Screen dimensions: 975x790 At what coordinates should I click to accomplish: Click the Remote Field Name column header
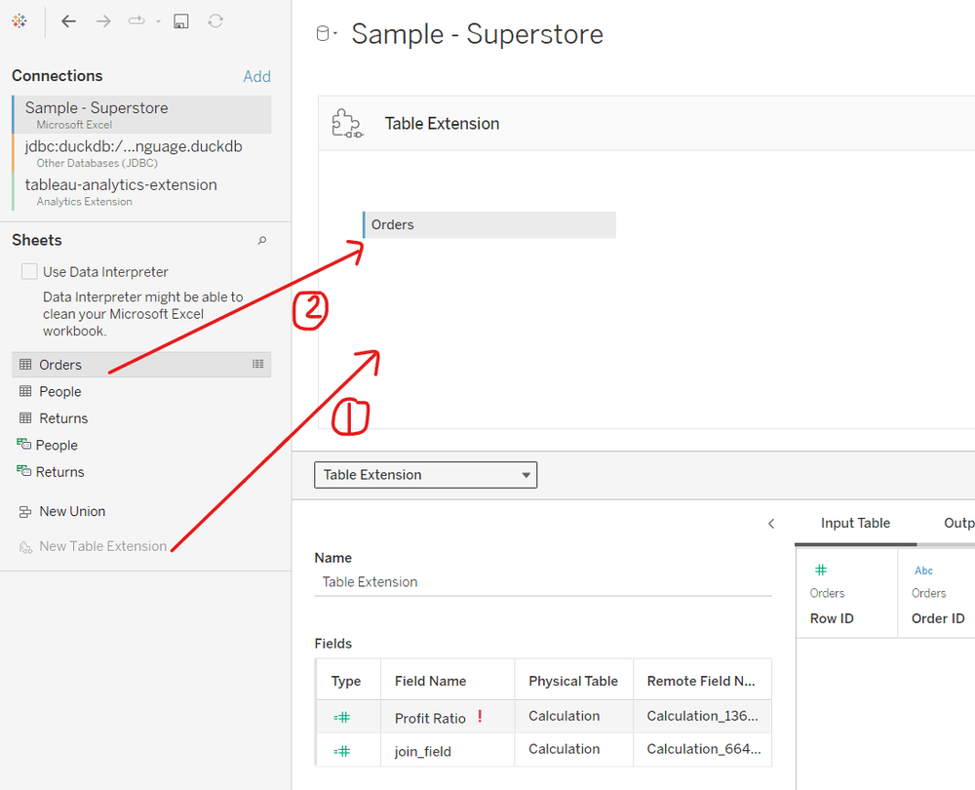[x=701, y=681]
